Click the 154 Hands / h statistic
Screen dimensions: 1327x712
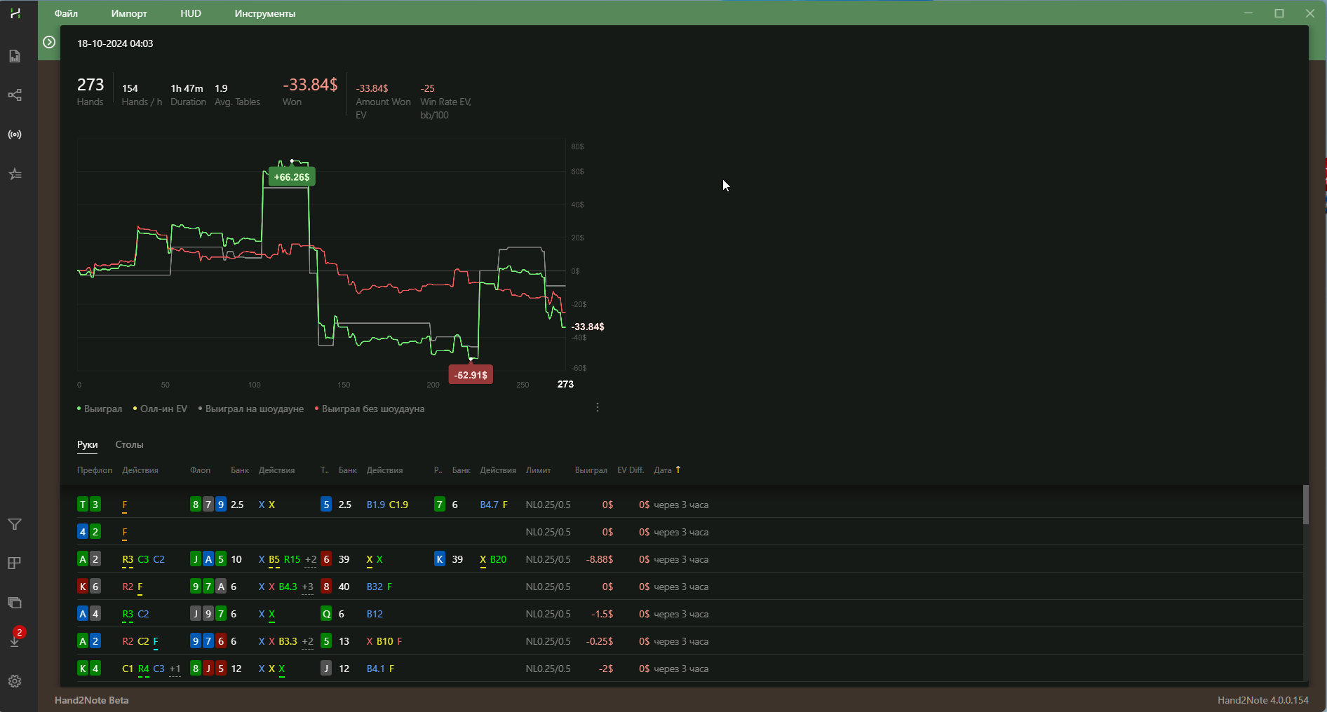[142, 95]
